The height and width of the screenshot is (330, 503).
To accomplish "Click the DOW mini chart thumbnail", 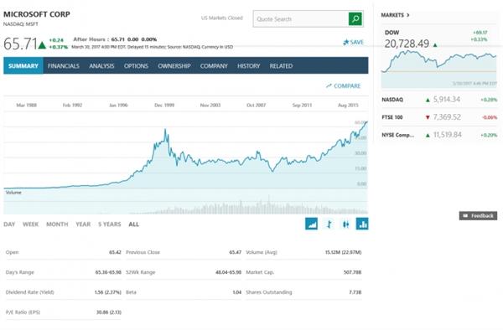I will point(438,69).
